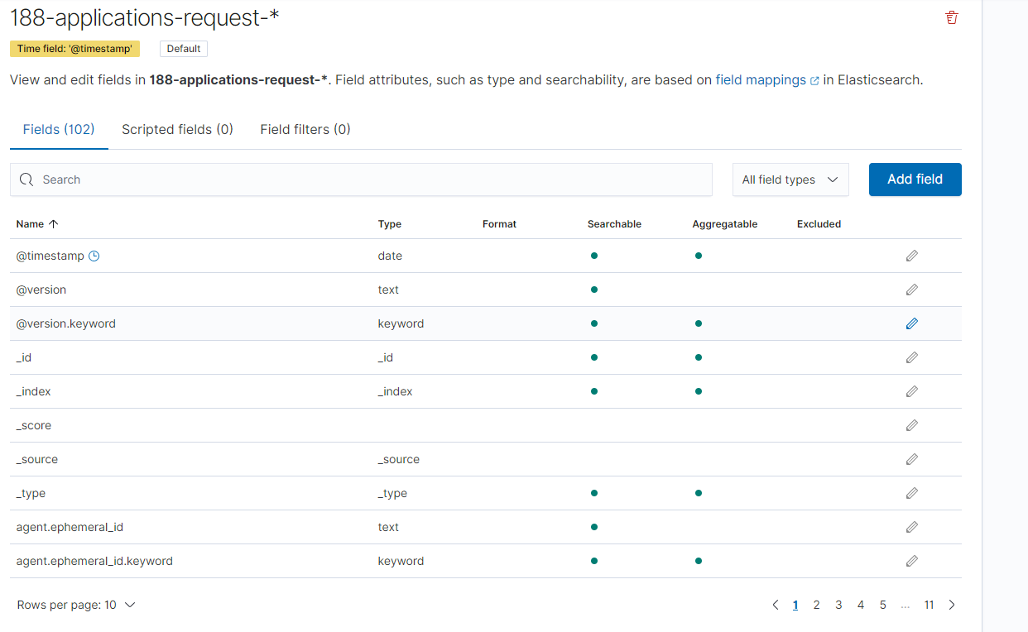Expand the Rows per page selector
The width and height of the screenshot is (1028, 632).
pos(75,605)
